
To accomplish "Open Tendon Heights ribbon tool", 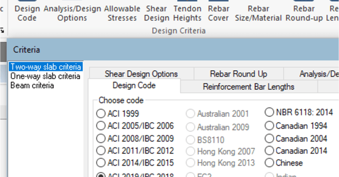I will 187,13.
